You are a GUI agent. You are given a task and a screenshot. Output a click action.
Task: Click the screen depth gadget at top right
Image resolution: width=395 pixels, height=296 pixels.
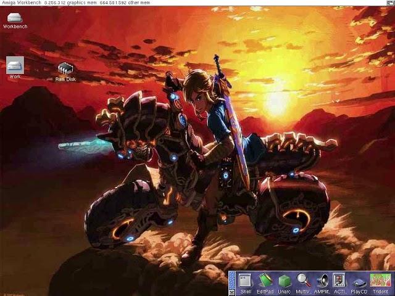(389, 2)
